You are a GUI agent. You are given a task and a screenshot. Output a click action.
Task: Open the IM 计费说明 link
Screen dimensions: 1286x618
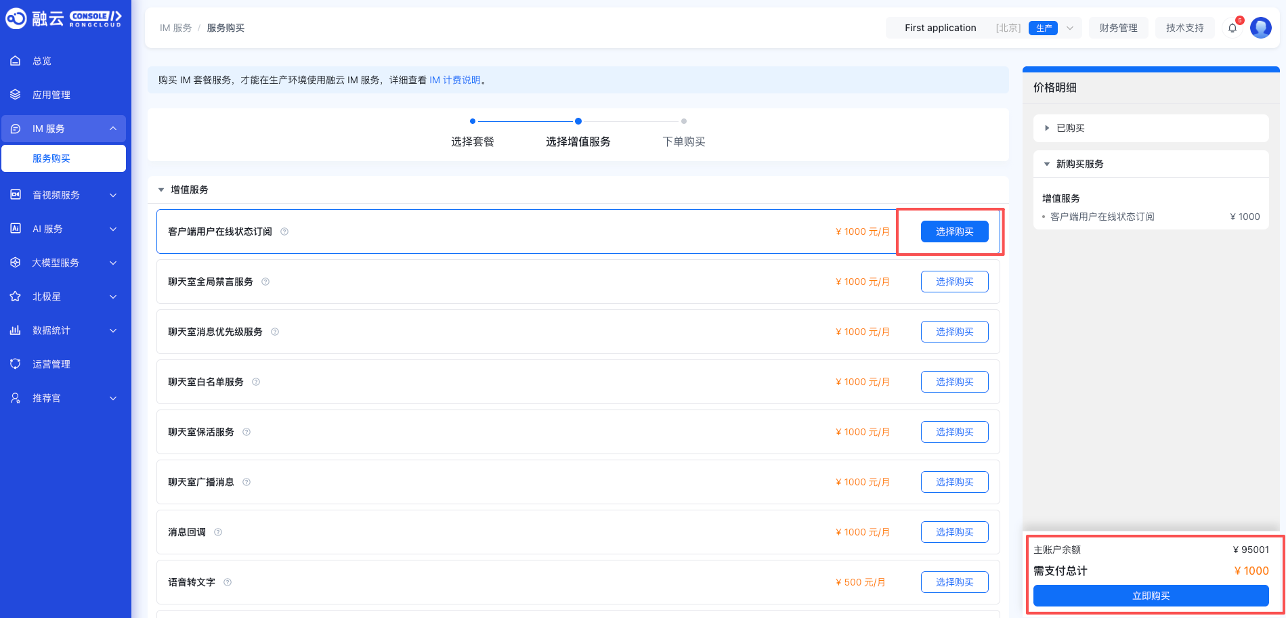(455, 80)
